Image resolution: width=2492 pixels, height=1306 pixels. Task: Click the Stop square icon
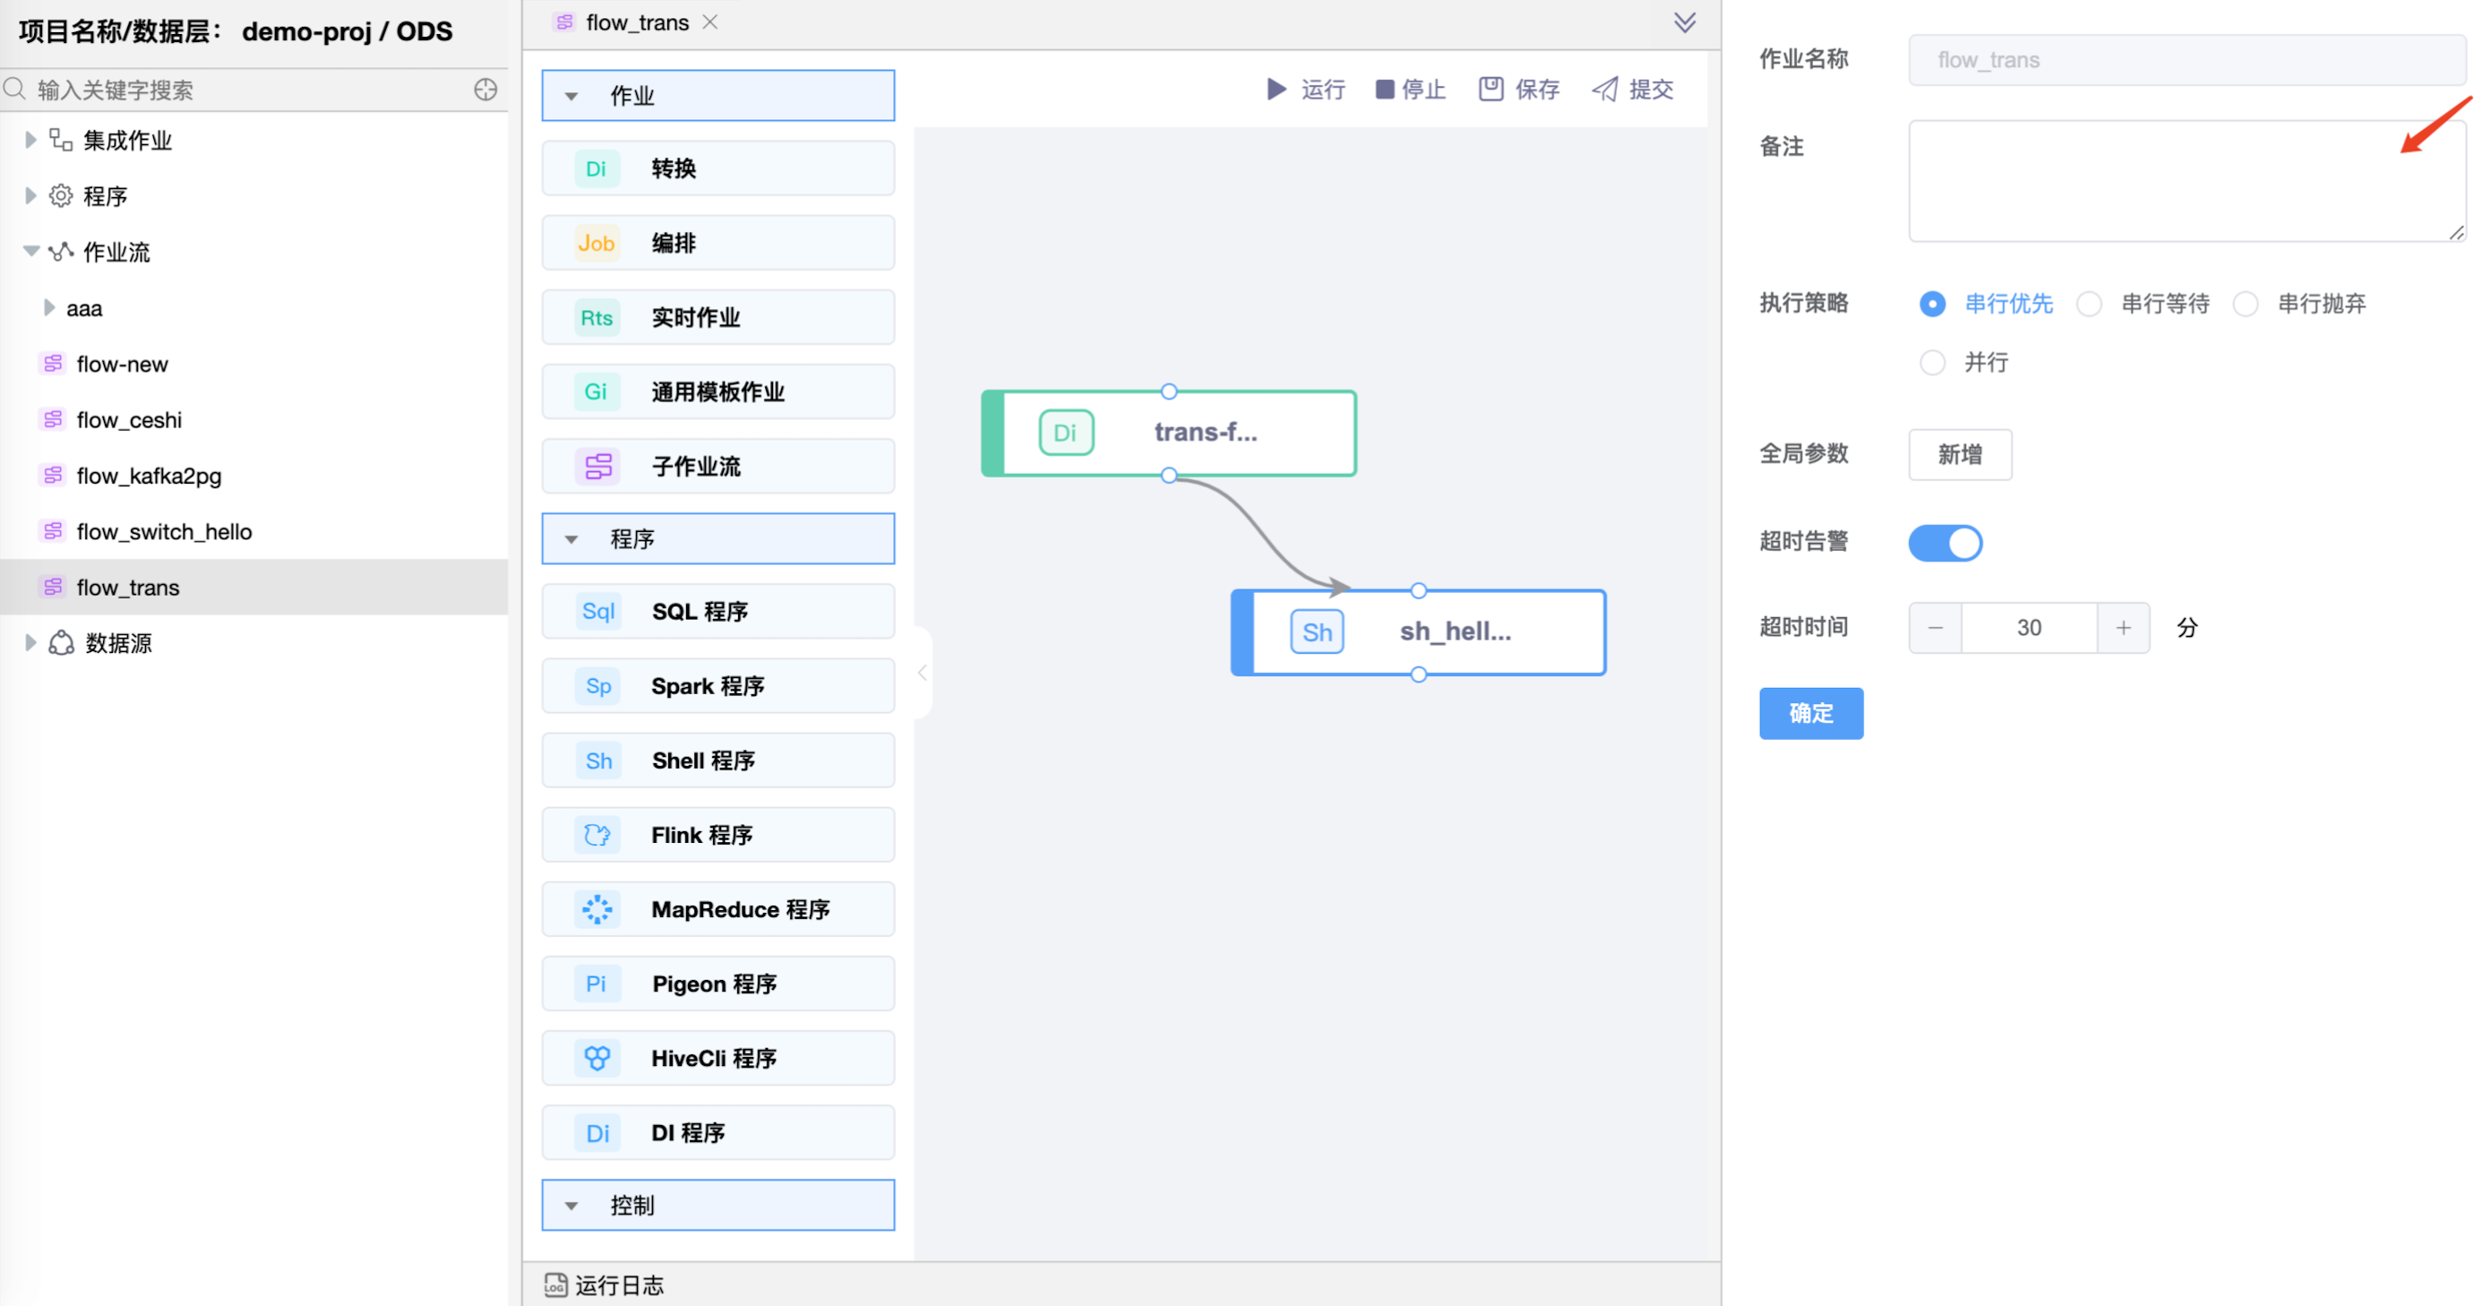[x=1384, y=90]
